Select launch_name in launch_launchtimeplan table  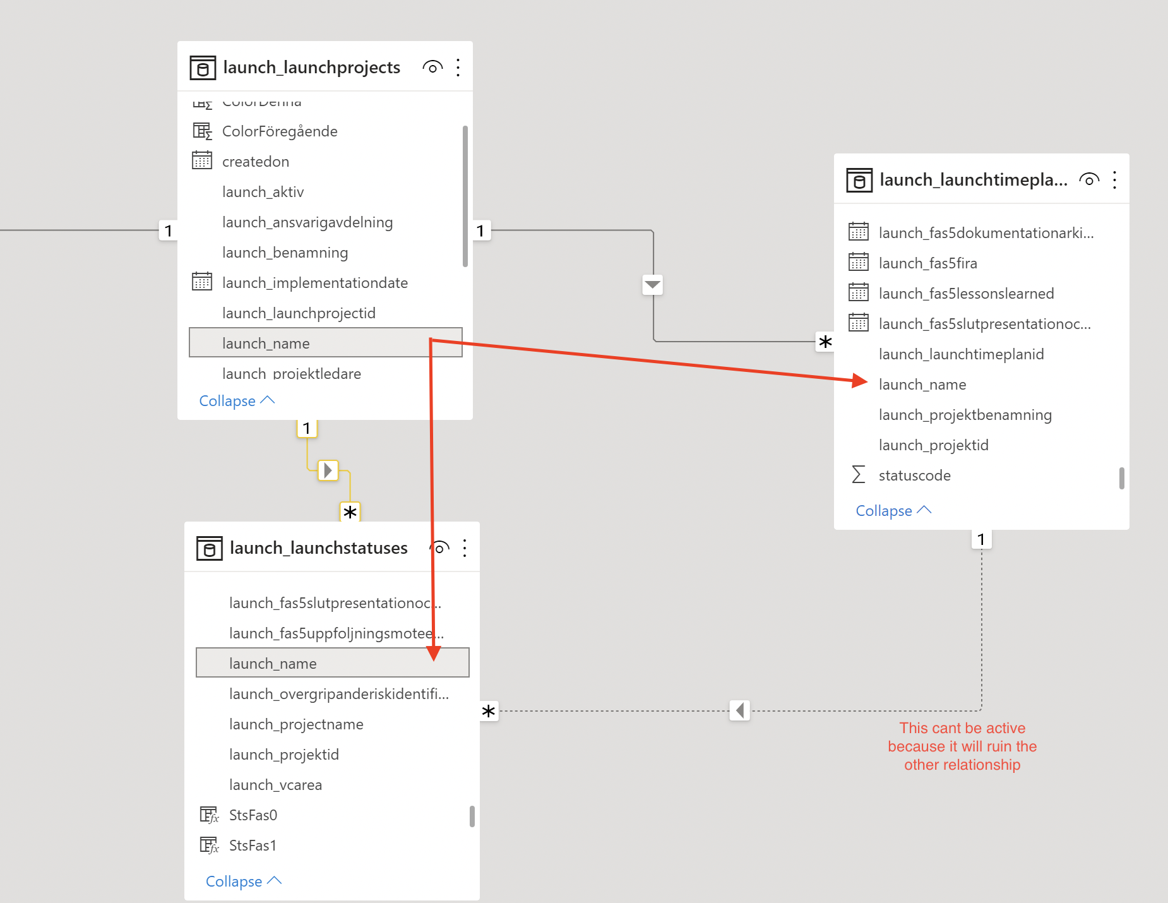[982, 385]
